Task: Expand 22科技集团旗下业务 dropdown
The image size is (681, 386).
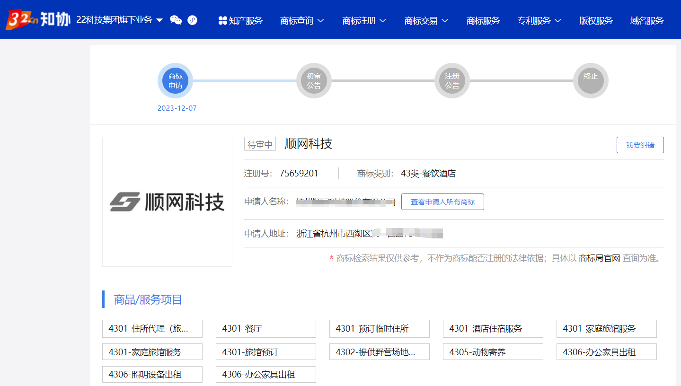Action: pyautogui.click(x=119, y=20)
